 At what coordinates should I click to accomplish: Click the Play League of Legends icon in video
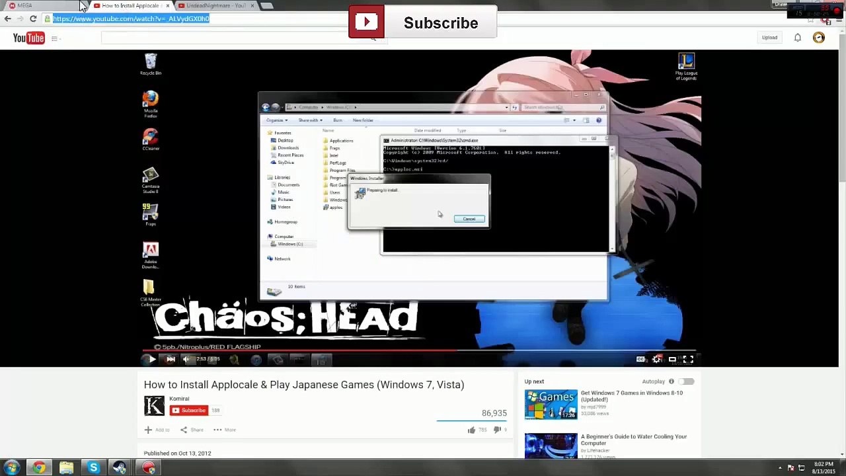[x=686, y=66]
